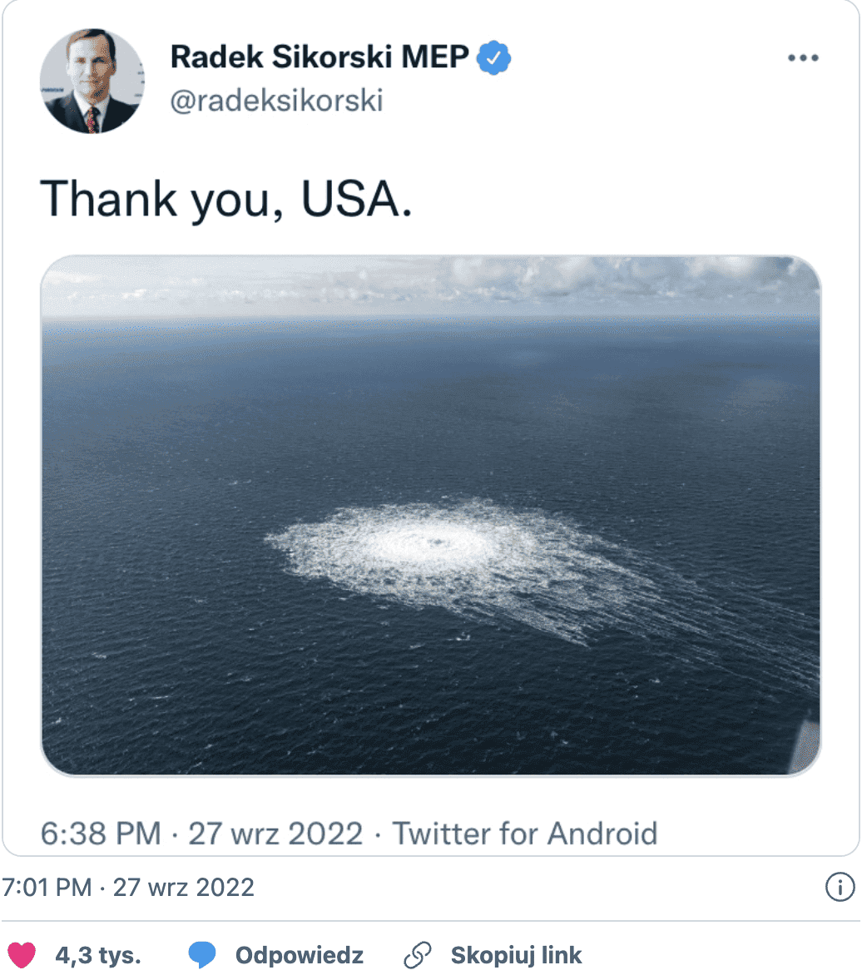
Task: Open the info circle icon
Action: tap(840, 887)
